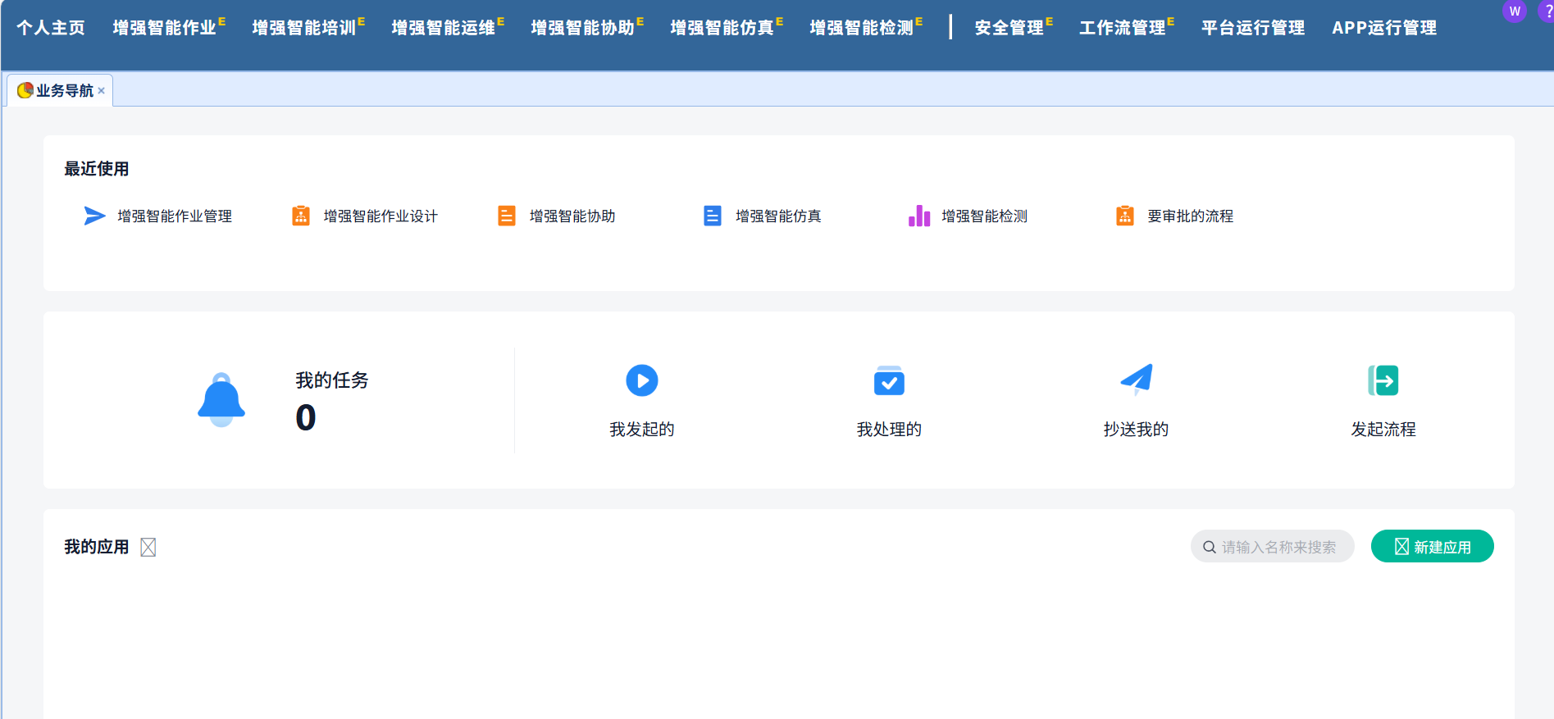Click the blue arrow icon for 增强智能作业管理
1554x719 pixels.
pyautogui.click(x=94, y=216)
